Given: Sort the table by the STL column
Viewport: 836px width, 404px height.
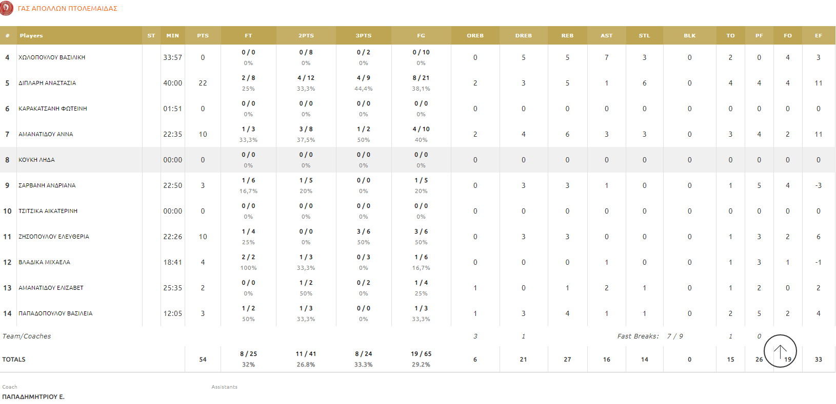Looking at the screenshot, I should click(644, 35).
